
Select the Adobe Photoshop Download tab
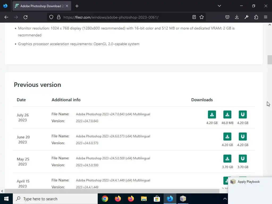tap(42, 6)
